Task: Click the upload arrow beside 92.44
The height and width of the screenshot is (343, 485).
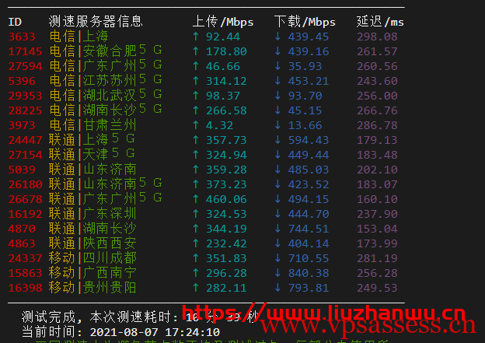Action: point(195,36)
